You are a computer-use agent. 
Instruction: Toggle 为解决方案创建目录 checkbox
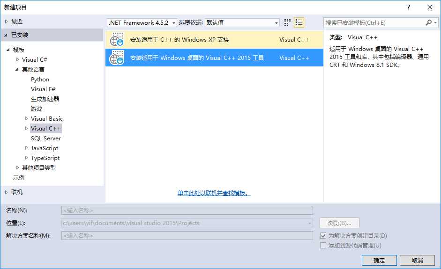[x=323, y=236]
